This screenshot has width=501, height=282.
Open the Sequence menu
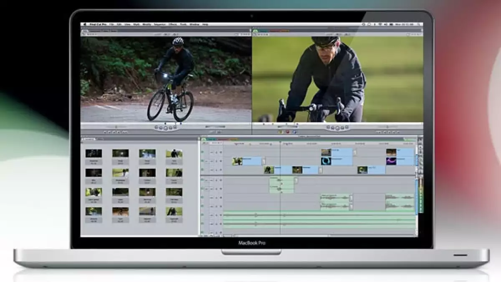point(159,25)
